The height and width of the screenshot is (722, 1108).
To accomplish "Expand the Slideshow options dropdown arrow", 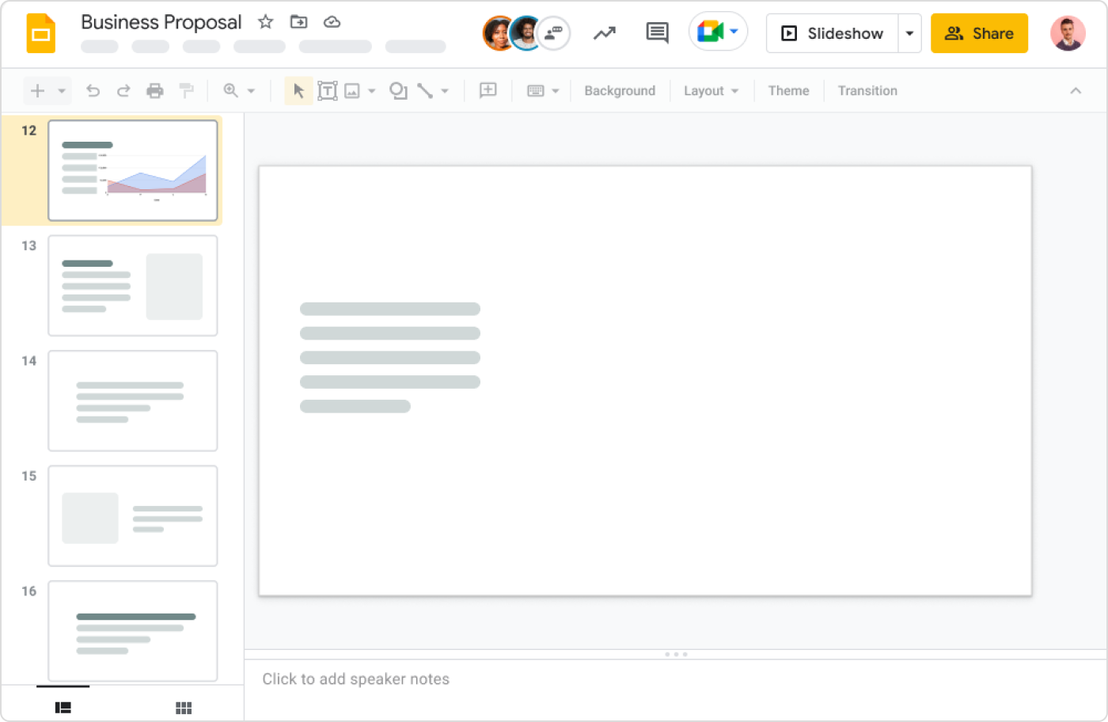I will click(x=909, y=33).
